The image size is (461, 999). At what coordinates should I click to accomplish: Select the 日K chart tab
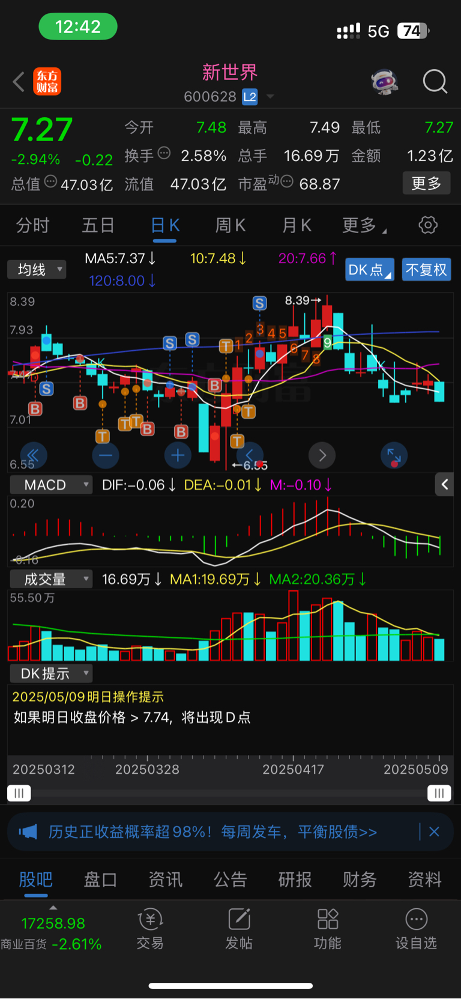[165, 225]
